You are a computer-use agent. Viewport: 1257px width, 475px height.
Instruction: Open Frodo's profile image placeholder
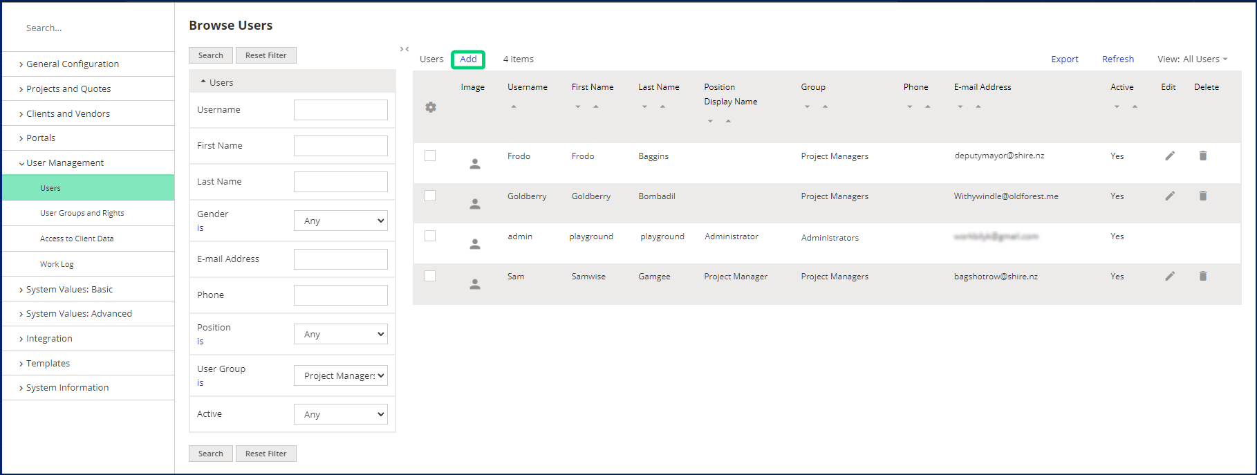475,164
